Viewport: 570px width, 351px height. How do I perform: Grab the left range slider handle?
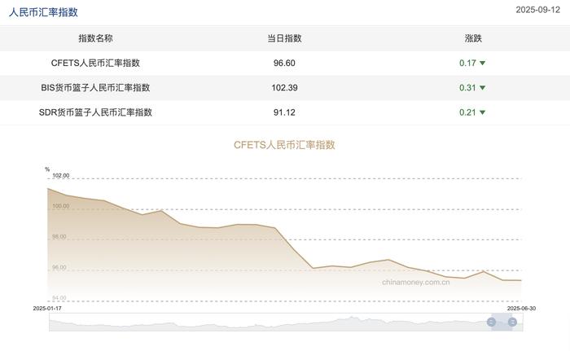491,322
